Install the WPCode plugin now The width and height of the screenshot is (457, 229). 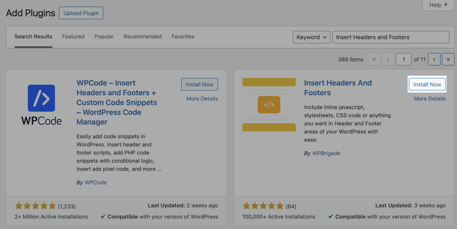199,84
